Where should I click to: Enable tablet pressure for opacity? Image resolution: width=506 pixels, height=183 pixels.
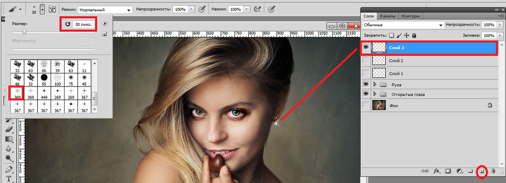click(x=203, y=9)
